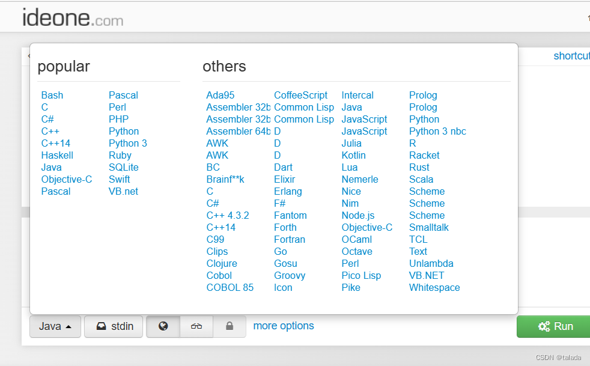Image resolution: width=590 pixels, height=366 pixels.
Task: Choose OCaml from the list
Action: point(357,240)
